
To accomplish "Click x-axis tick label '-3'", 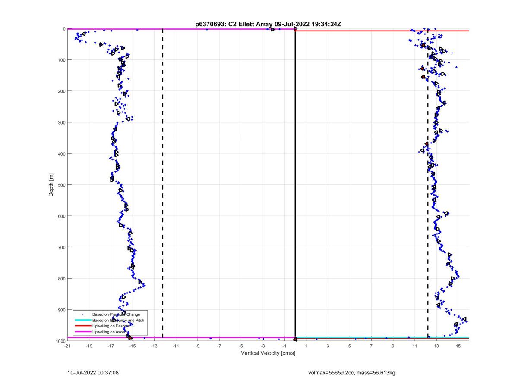I will point(262,346).
